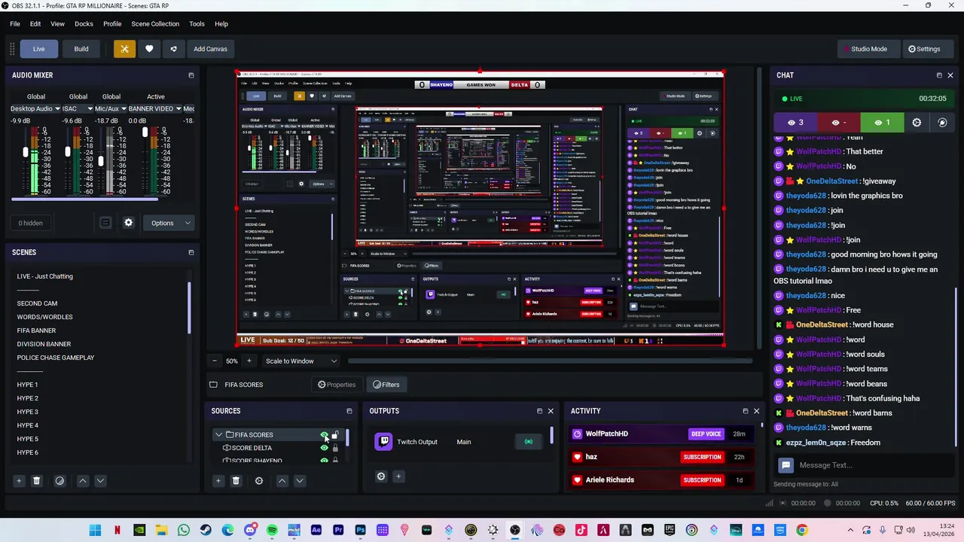
Task: Open source properties gear in Sources dock
Action: pos(259,480)
